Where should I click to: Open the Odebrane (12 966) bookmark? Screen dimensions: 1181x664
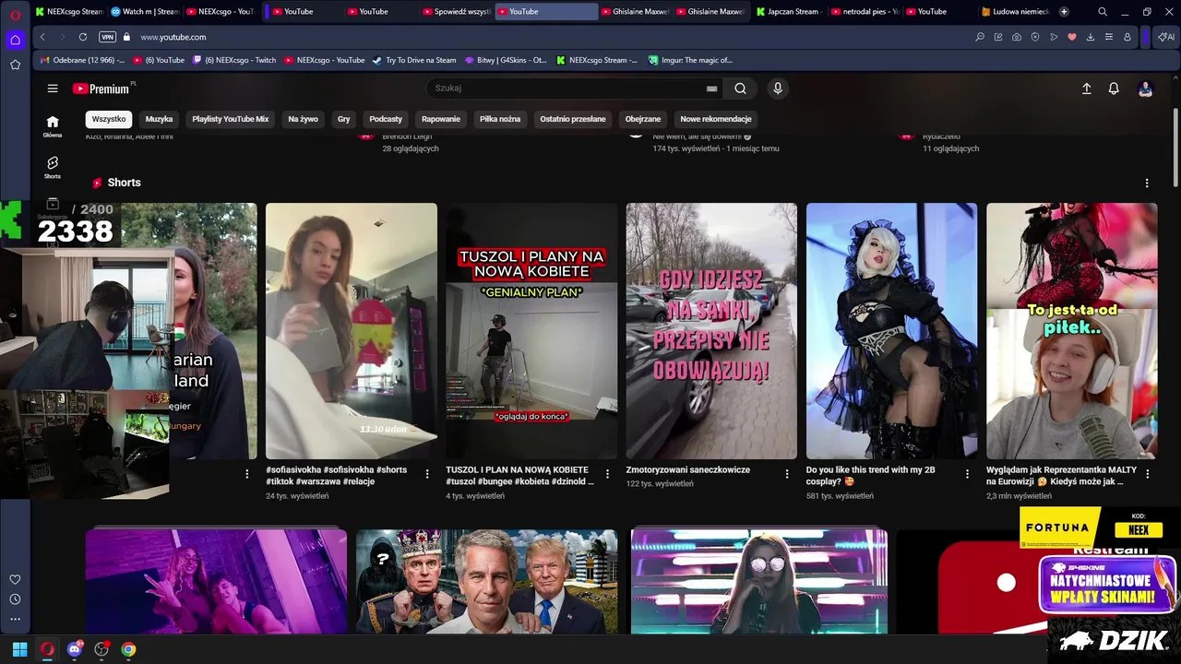point(83,60)
